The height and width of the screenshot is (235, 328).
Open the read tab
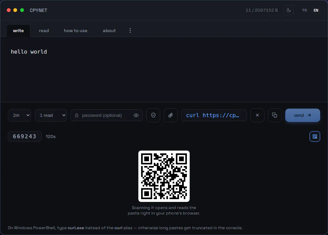pos(44,31)
